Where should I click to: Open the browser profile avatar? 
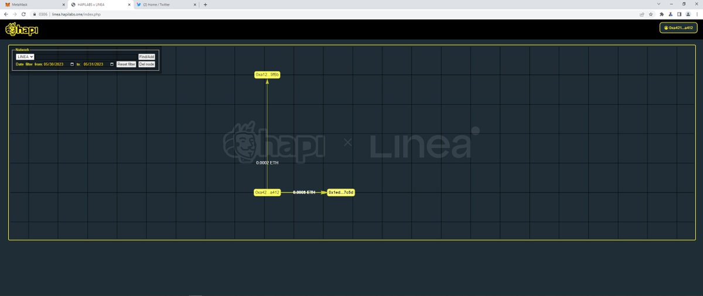688,14
